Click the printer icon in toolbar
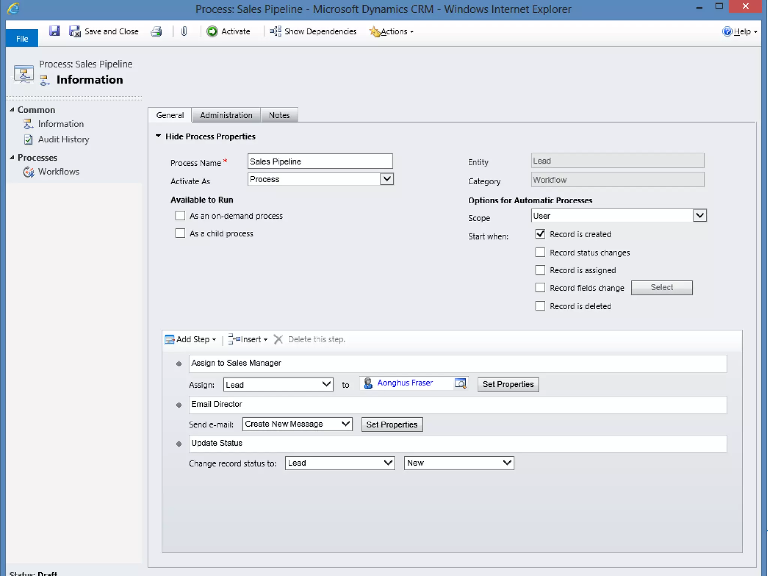Viewport: 768px width, 576px height. tap(156, 31)
